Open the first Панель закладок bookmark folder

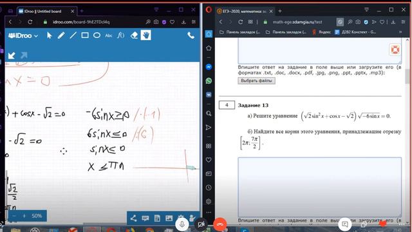(x=239, y=32)
